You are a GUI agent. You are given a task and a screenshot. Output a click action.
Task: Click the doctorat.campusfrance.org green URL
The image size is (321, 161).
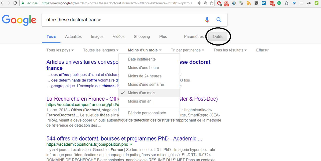point(83,105)
